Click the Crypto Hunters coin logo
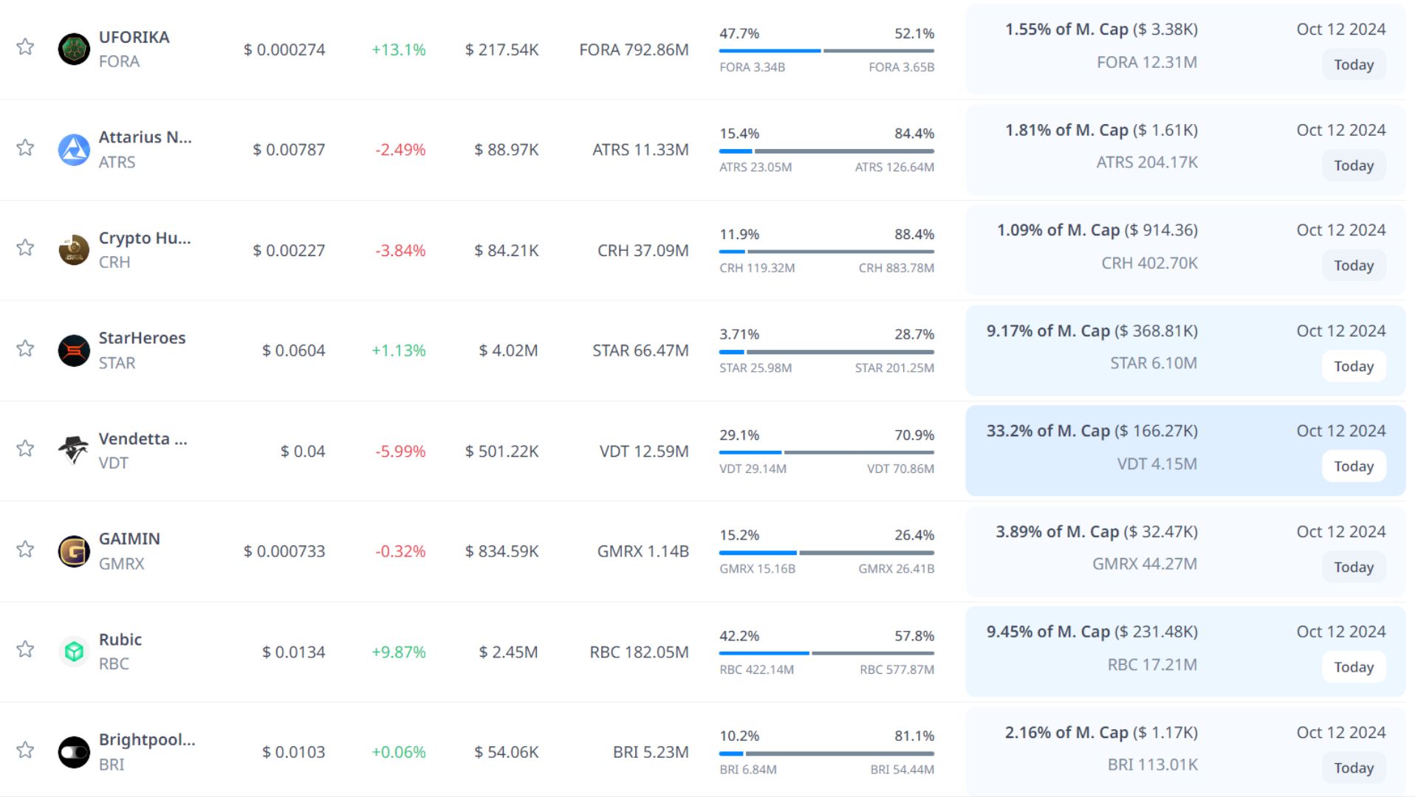 [x=74, y=250]
